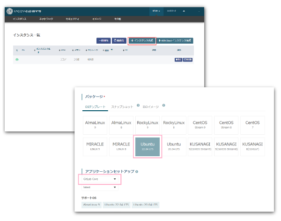Switch to the ISOイメージ tab

point(150,107)
